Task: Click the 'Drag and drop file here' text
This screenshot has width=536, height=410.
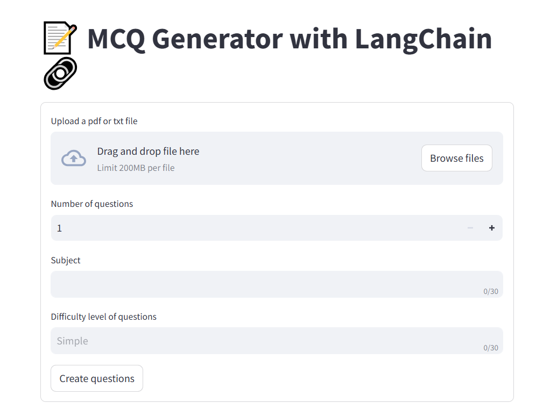Action: pos(148,152)
